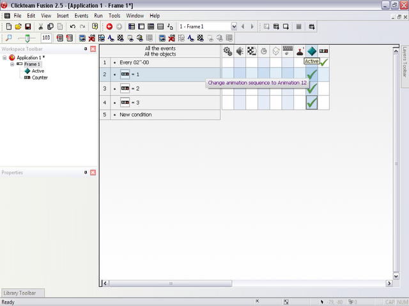
Task: Go to previous frame arrow
Action: pyautogui.click(x=243, y=27)
